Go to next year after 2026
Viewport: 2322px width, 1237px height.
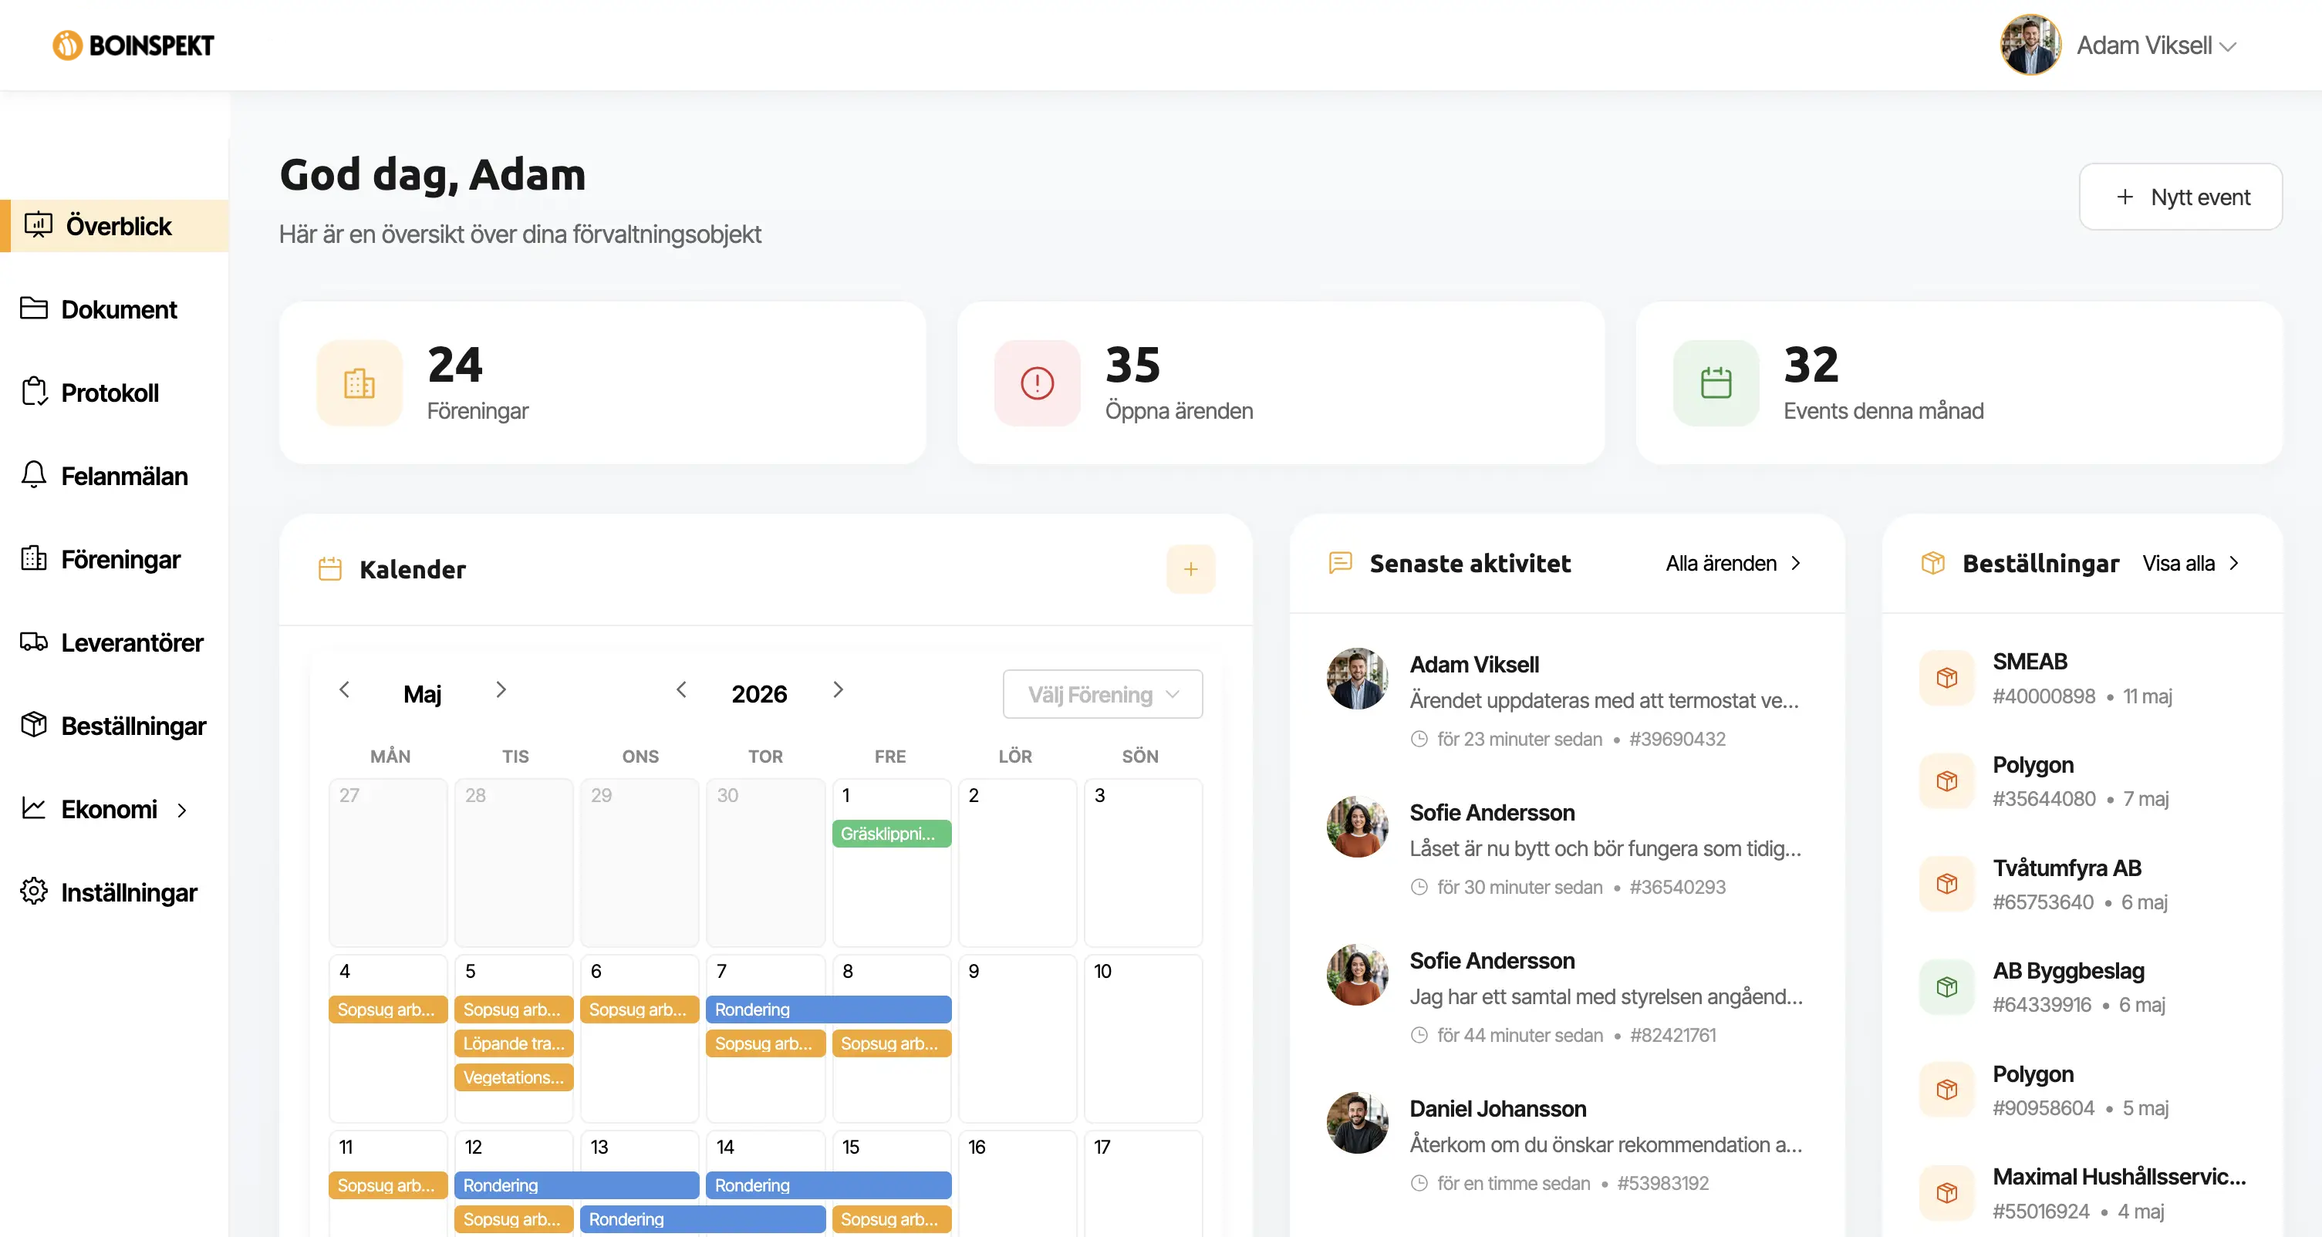[839, 690]
